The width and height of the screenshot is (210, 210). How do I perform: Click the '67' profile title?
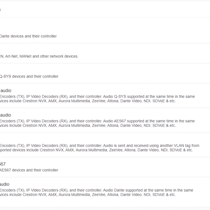point(3,164)
